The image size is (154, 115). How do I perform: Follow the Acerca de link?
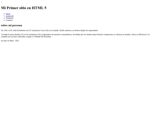click(x=10, y=16)
